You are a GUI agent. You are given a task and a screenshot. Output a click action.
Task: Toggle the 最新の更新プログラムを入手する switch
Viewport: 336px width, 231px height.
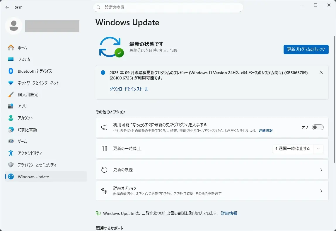tap(318, 127)
